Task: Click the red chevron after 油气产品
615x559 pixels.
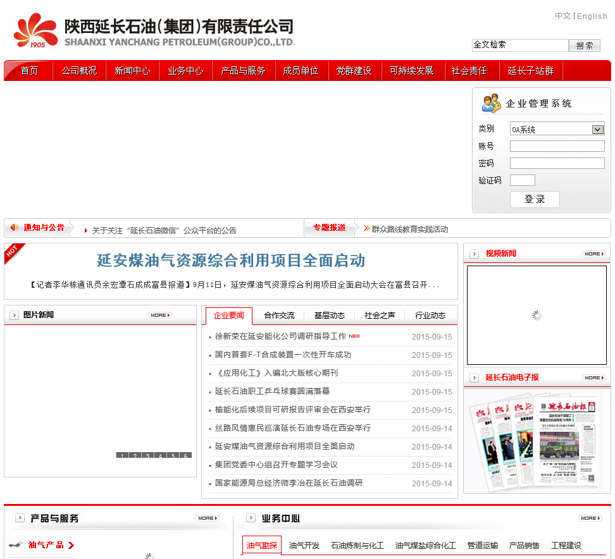Action: click(x=71, y=545)
